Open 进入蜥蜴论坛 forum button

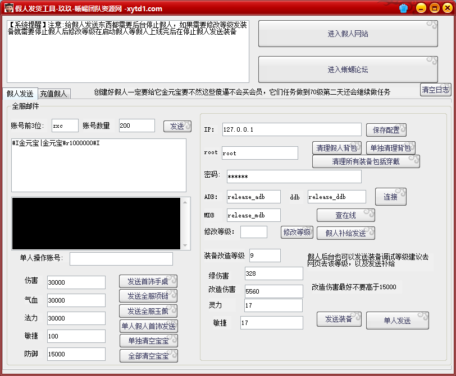click(x=348, y=69)
